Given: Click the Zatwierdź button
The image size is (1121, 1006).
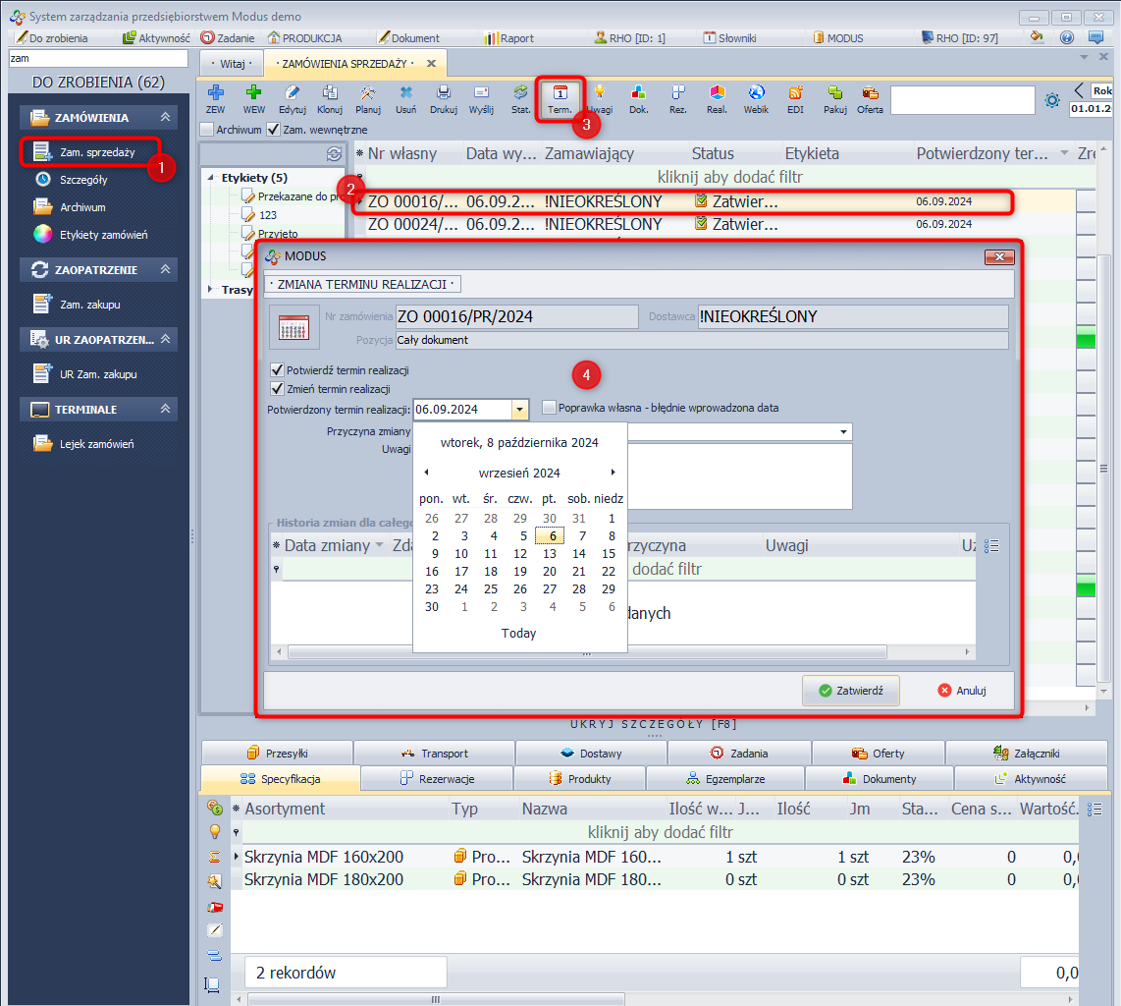Looking at the screenshot, I should point(850,691).
